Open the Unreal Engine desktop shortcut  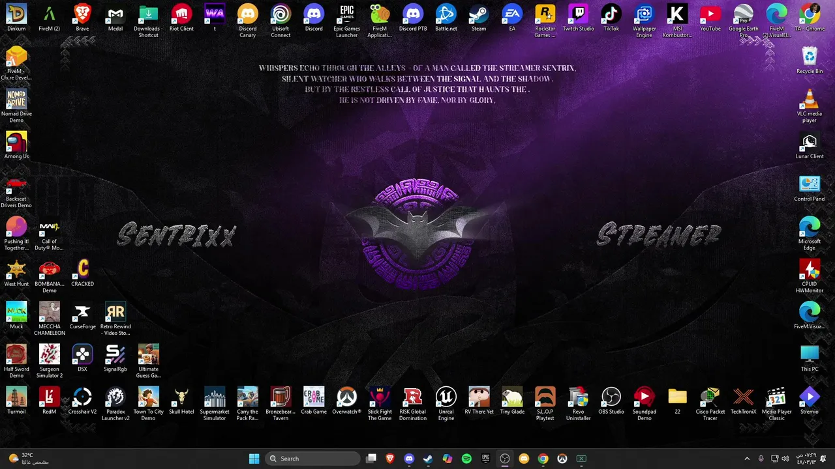tap(446, 404)
